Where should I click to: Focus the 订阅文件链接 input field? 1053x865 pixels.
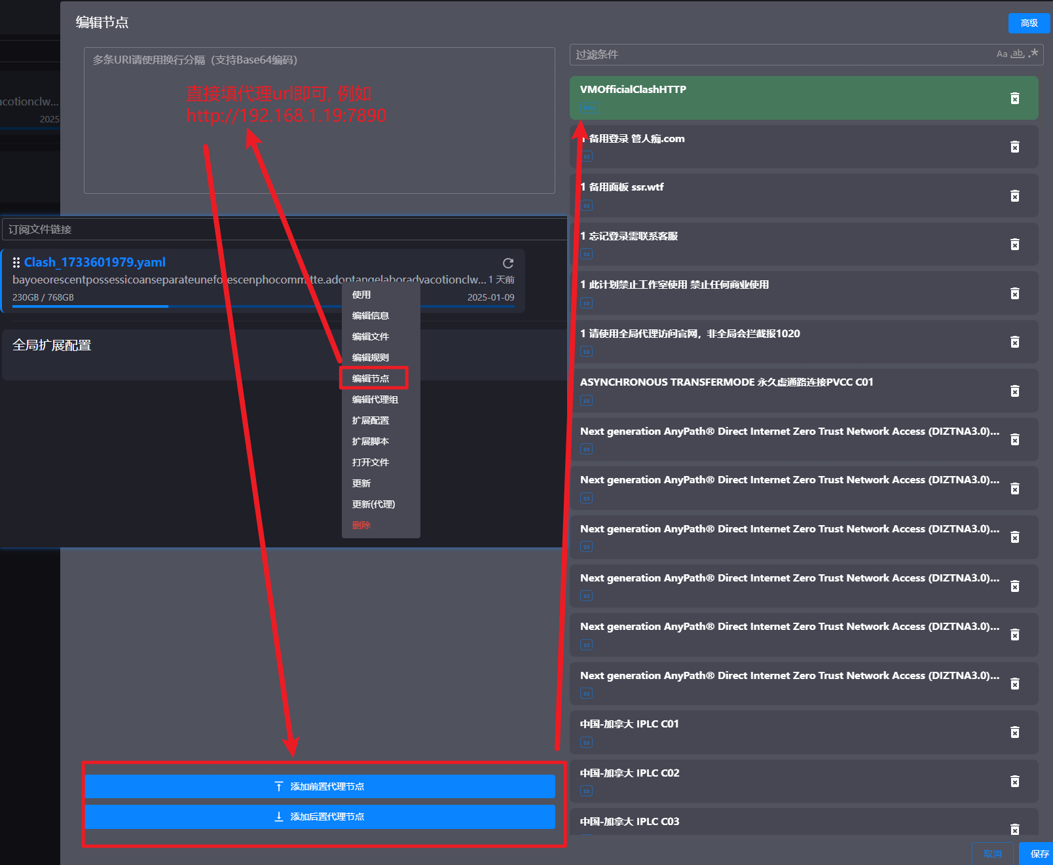(284, 229)
